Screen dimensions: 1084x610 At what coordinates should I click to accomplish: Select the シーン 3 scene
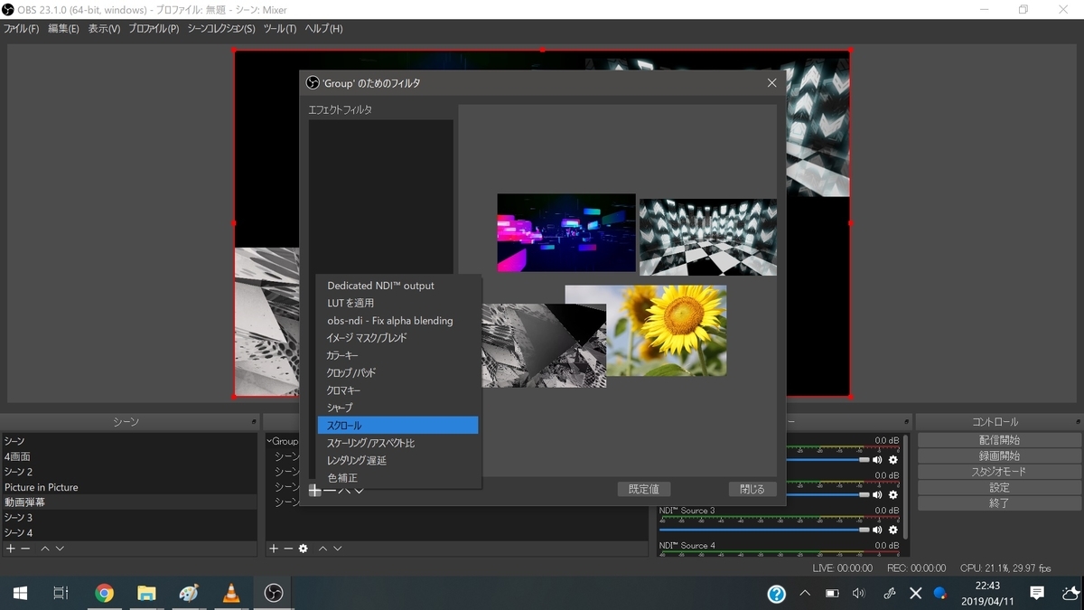129,518
